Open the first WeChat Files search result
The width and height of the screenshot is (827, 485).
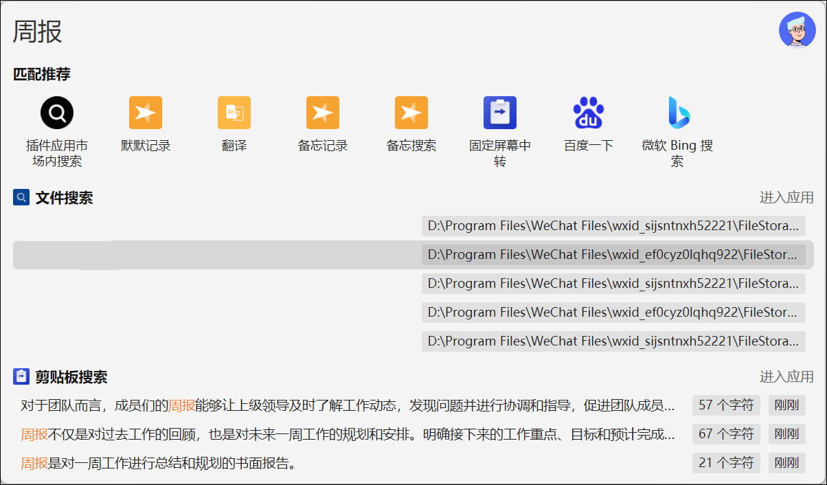click(x=613, y=225)
